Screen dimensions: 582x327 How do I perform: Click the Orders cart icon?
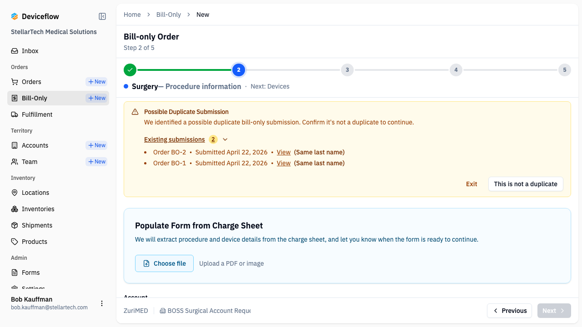click(x=15, y=82)
